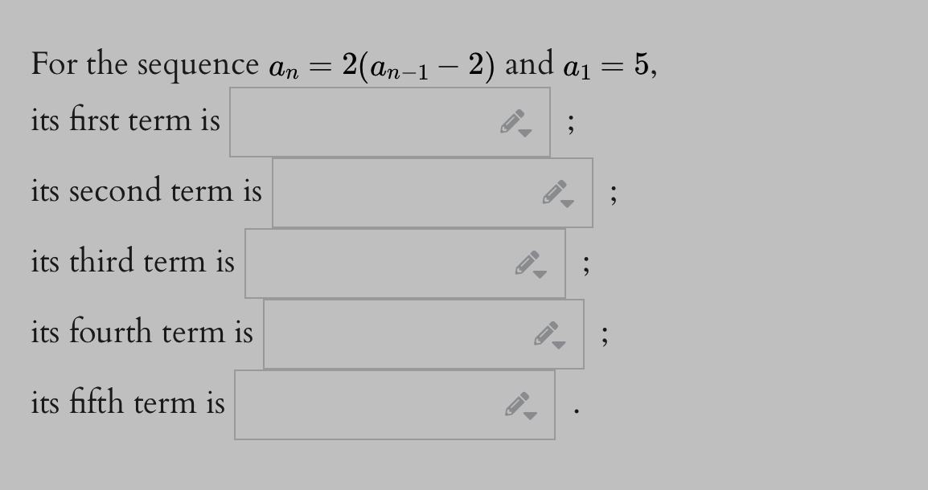Click the pencil icon for the fourth term answer

tap(544, 331)
